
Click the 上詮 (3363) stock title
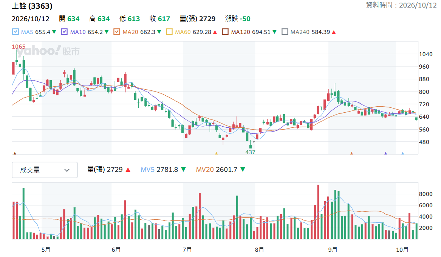click(32, 6)
